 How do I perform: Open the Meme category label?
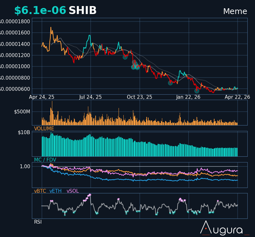click(x=235, y=12)
